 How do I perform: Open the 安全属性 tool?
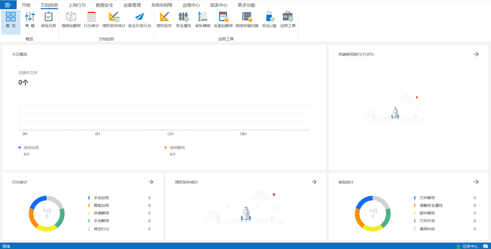(183, 20)
